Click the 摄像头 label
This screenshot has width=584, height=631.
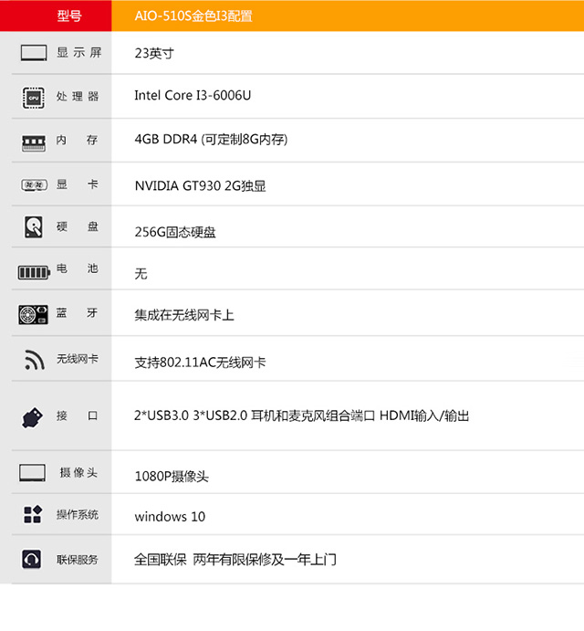(78, 472)
